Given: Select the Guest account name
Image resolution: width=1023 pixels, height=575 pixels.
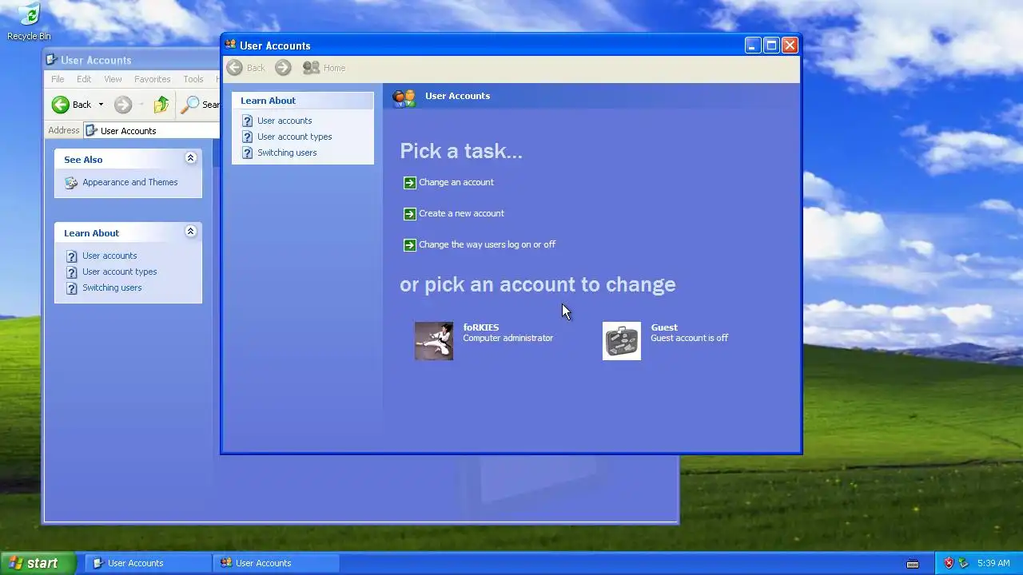Looking at the screenshot, I should (664, 327).
